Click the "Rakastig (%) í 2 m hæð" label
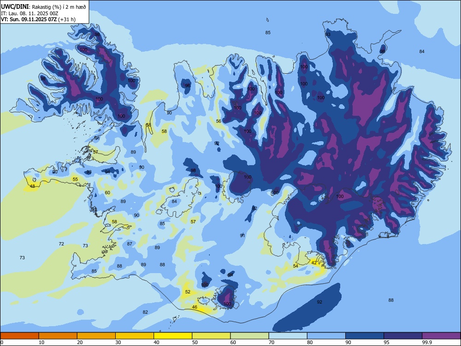461x346 pixels. click(59, 7)
